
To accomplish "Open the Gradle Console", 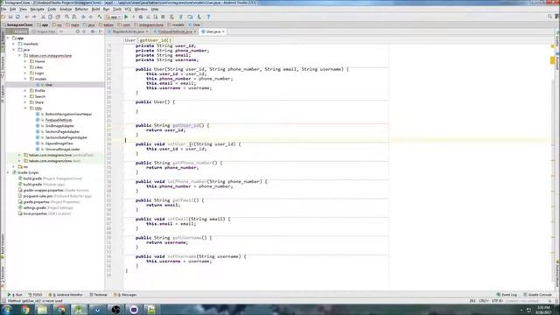I will [x=537, y=295].
